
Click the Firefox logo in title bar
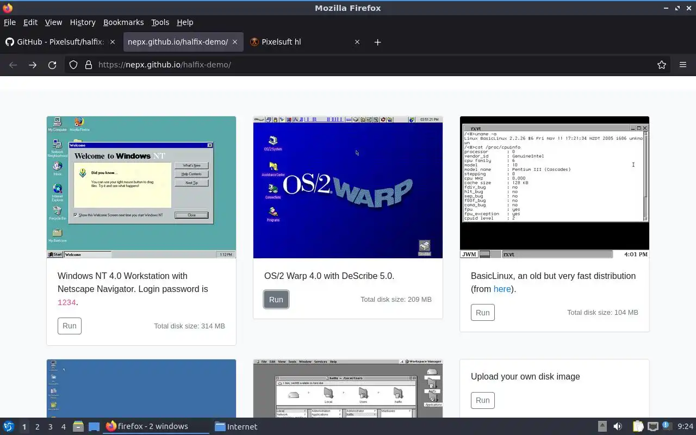[x=8, y=8]
